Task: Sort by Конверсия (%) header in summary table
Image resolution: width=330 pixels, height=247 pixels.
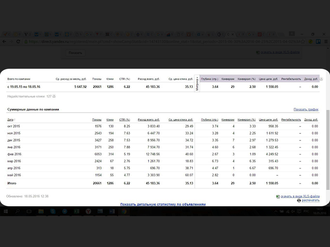Action: 247,120
